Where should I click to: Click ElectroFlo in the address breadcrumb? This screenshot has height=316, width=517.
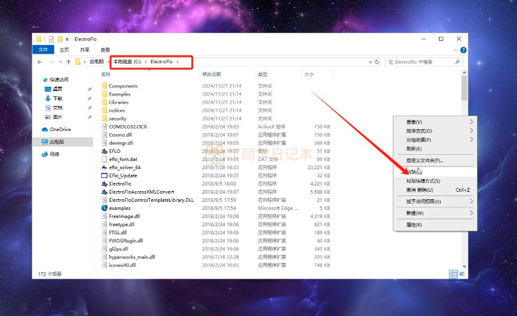tap(162, 62)
